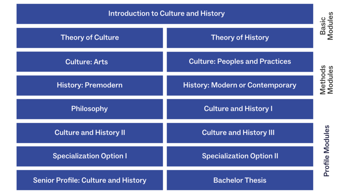This screenshot has height=194, width=346.
Task: Select the Theory of History block
Action: (x=240, y=38)
